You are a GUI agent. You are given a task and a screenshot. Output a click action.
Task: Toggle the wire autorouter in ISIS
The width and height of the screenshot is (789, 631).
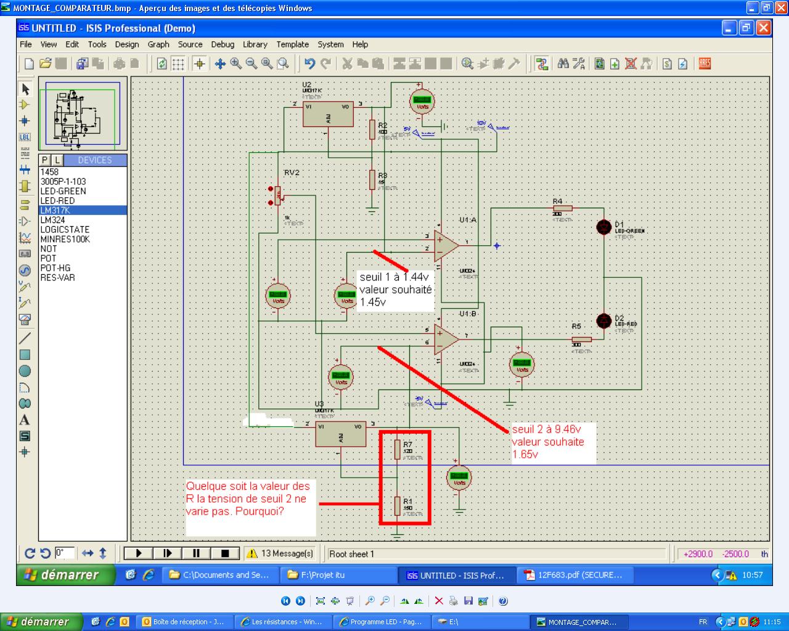coord(542,63)
